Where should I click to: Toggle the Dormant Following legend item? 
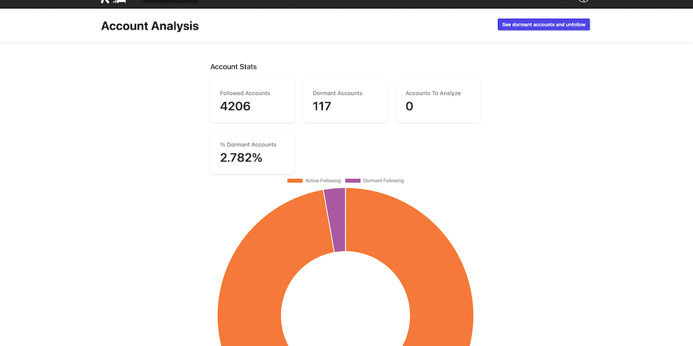pos(374,180)
